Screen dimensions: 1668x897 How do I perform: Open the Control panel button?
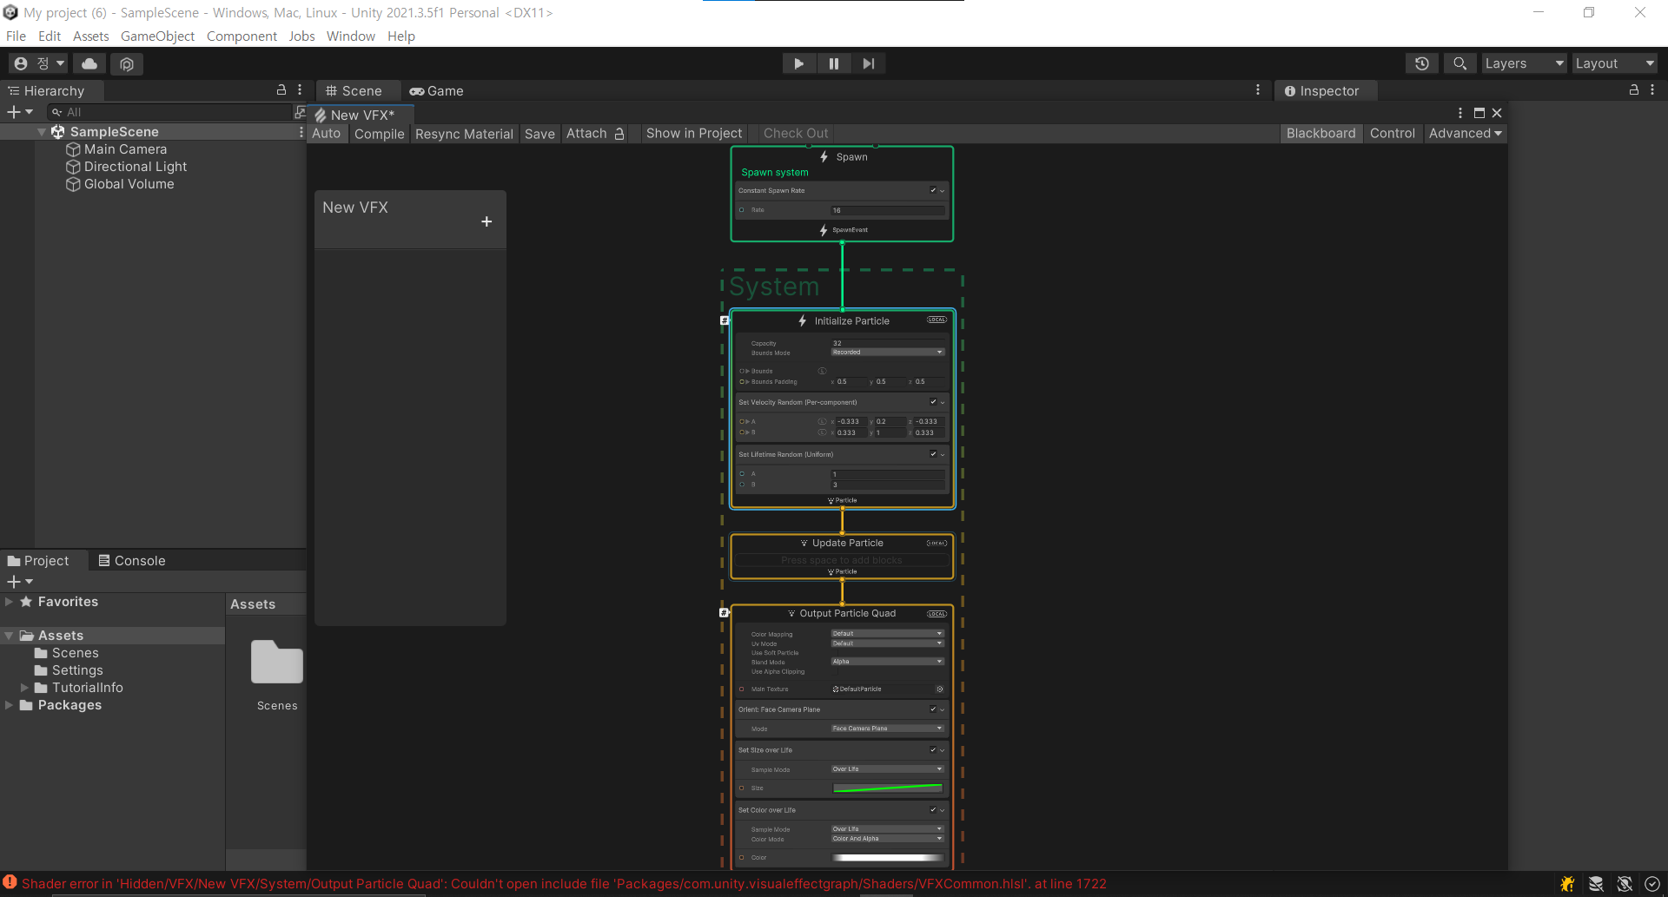click(x=1392, y=134)
